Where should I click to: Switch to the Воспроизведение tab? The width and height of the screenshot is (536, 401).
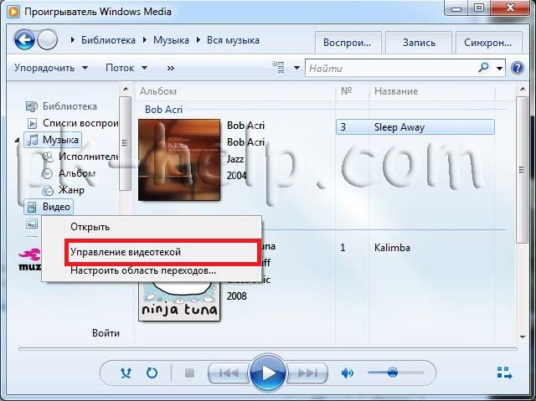tap(348, 43)
